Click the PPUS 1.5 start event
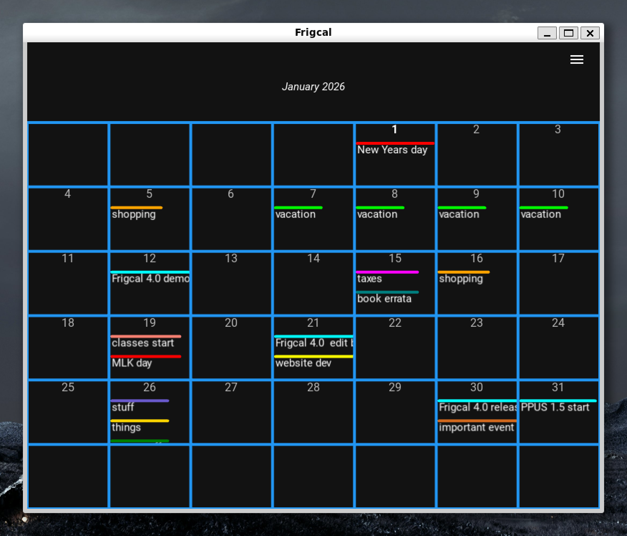 (x=555, y=407)
